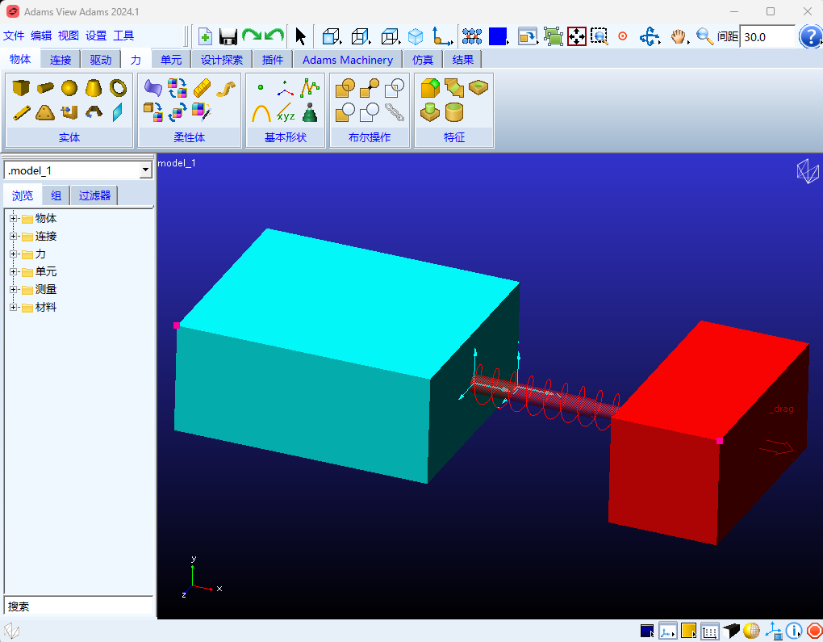The image size is (823, 642).
Task: Click the Chamfer feature icon
Action: tap(454, 88)
